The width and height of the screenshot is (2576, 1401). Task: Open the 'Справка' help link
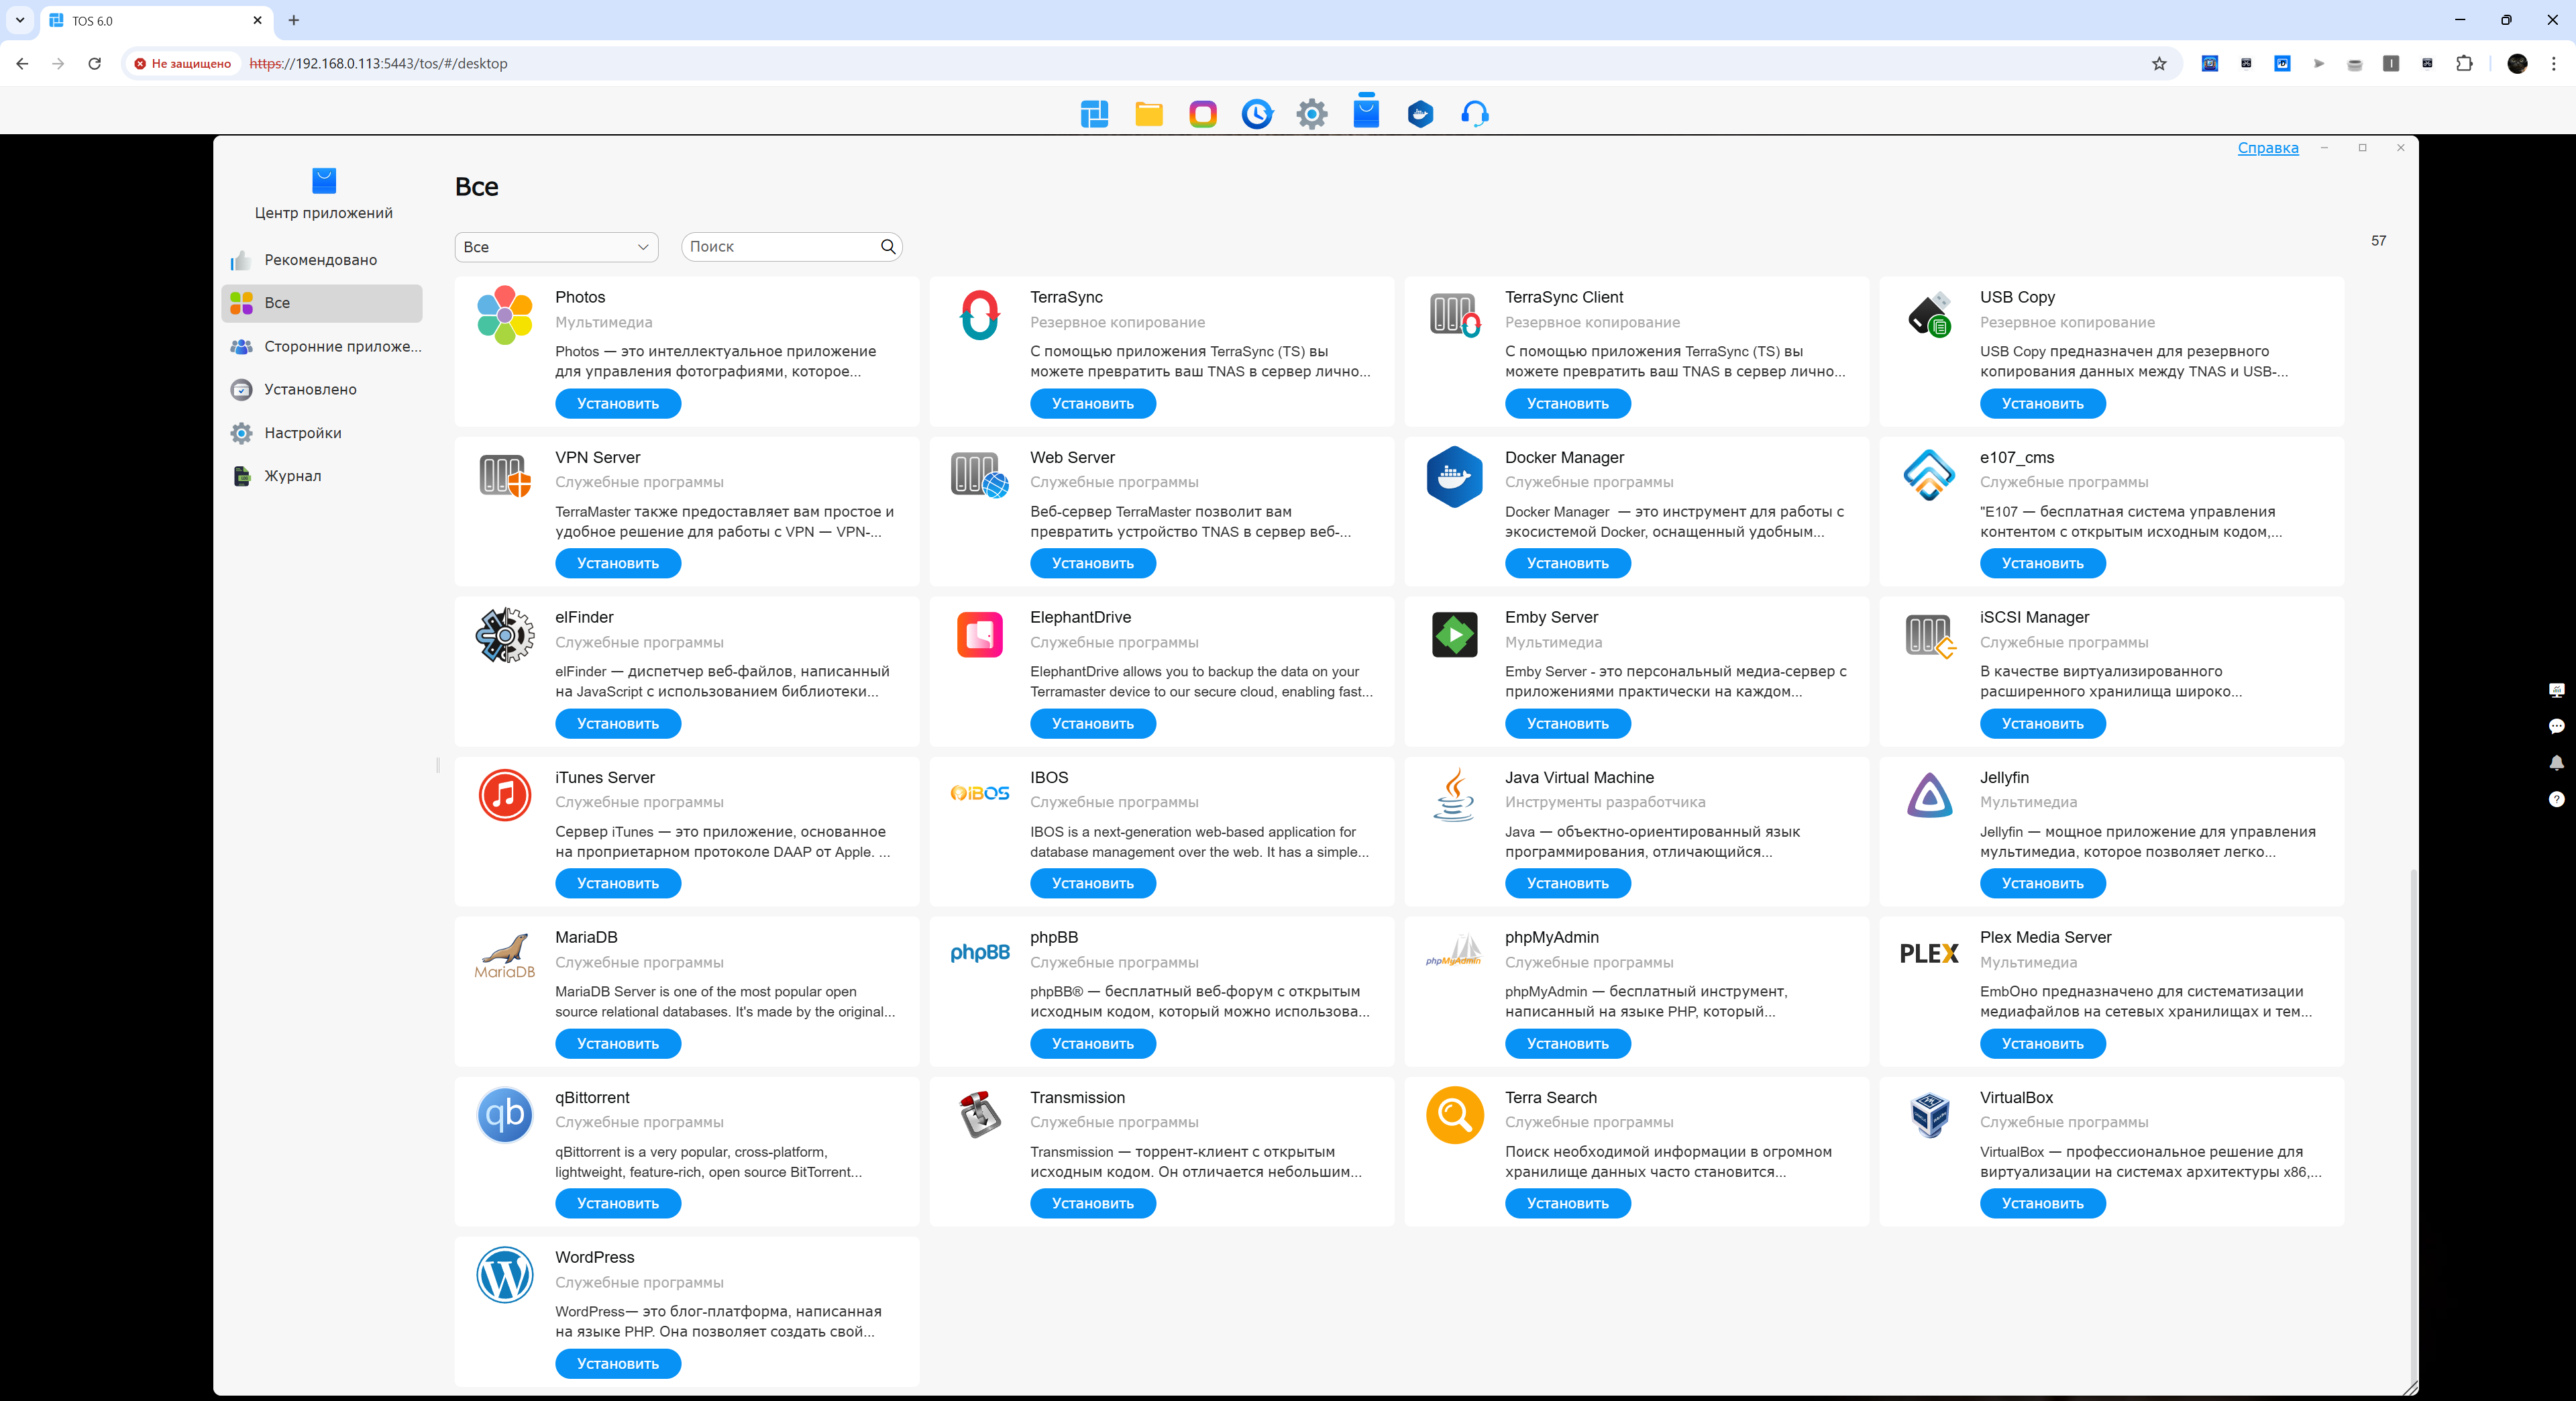pos(2267,148)
